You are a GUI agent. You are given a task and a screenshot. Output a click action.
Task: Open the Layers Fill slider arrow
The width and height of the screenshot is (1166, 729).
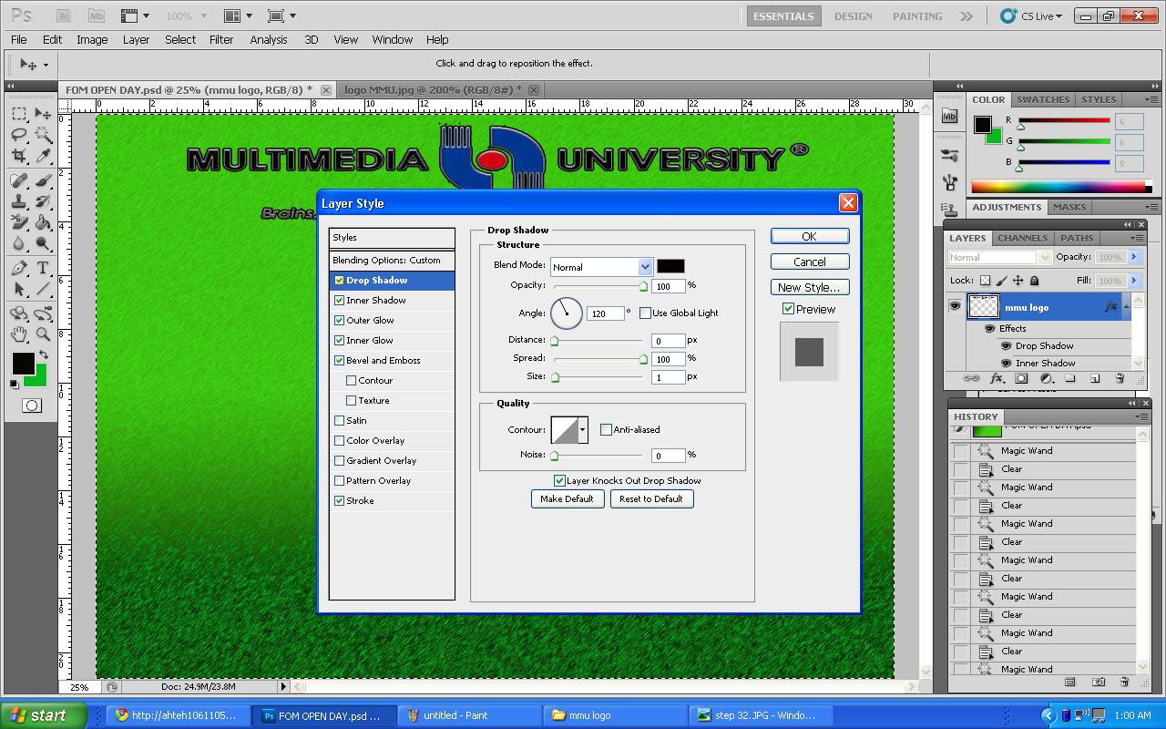tap(1134, 281)
